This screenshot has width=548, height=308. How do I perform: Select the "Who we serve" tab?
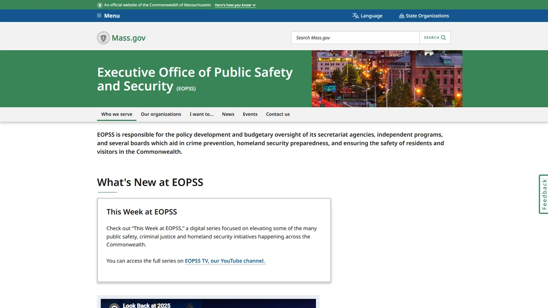pyautogui.click(x=117, y=114)
